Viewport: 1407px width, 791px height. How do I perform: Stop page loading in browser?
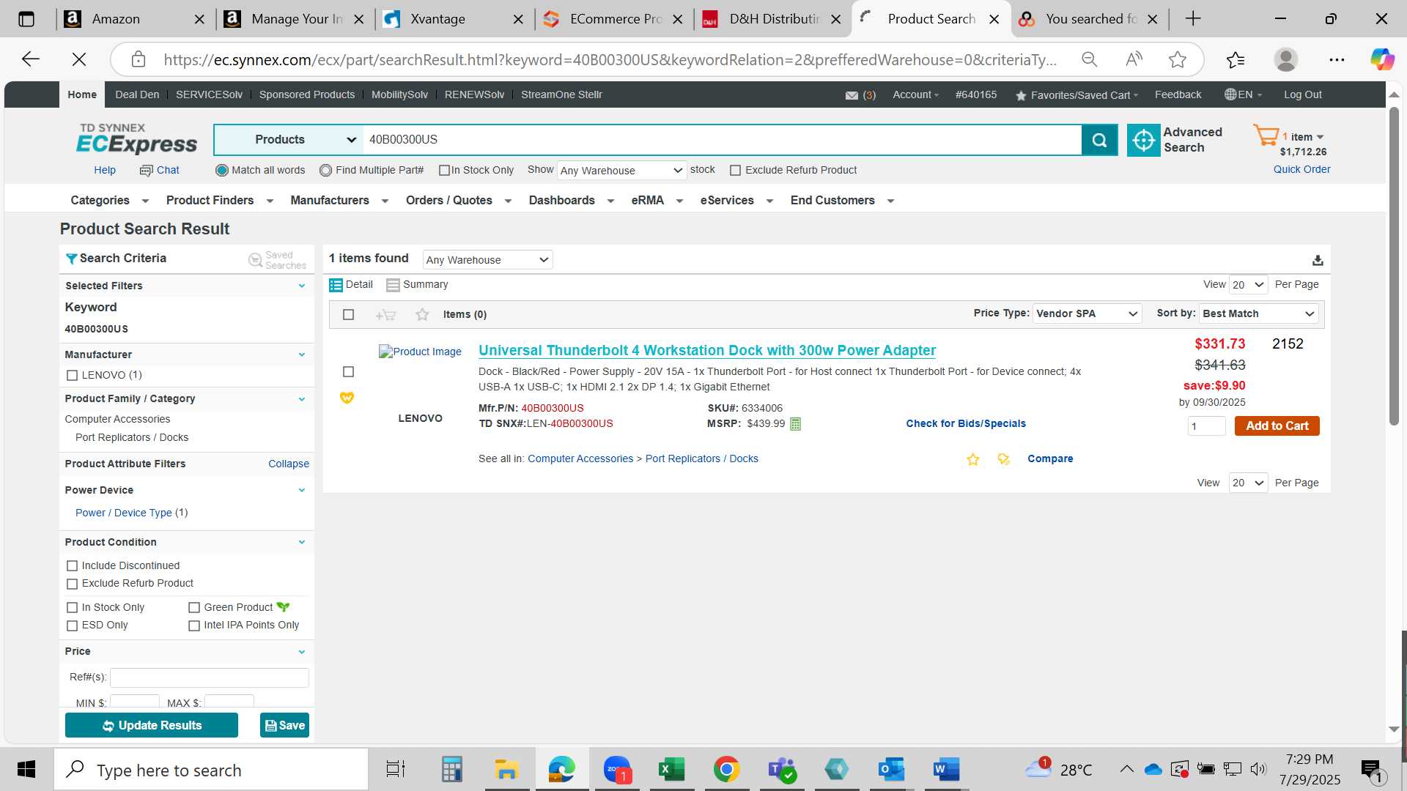pyautogui.click(x=79, y=59)
